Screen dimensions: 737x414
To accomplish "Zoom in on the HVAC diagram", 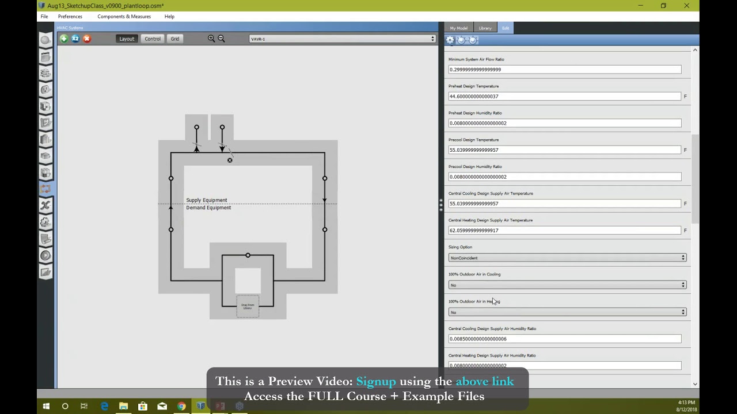I will point(211,39).
